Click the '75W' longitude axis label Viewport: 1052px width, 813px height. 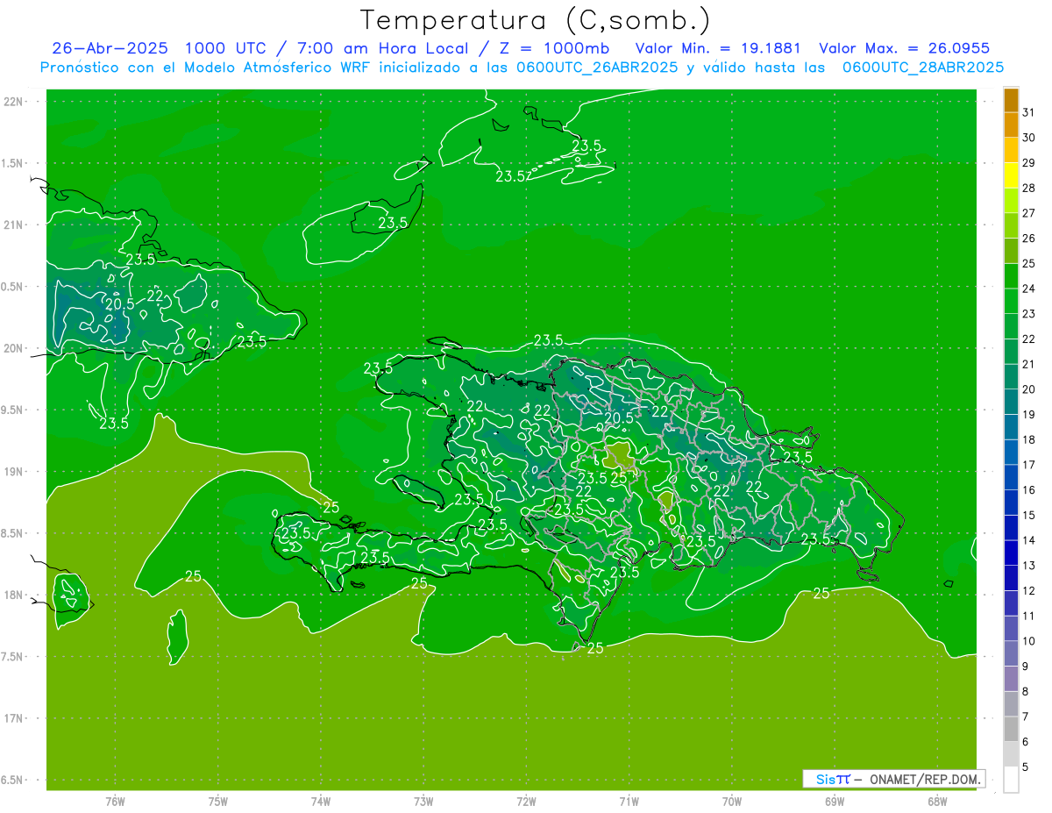click(217, 802)
